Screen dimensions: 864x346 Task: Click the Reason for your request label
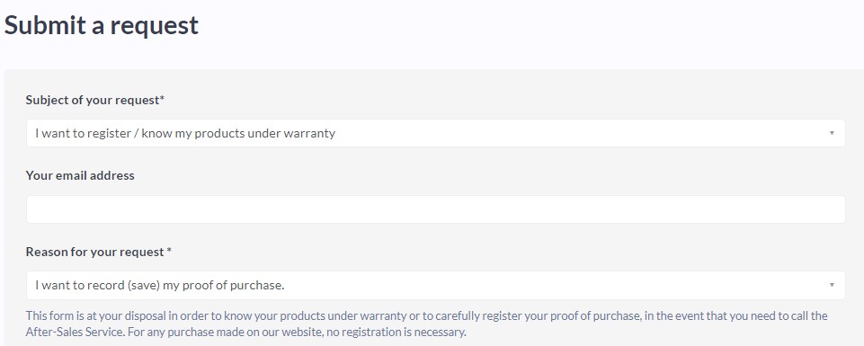[x=99, y=252]
